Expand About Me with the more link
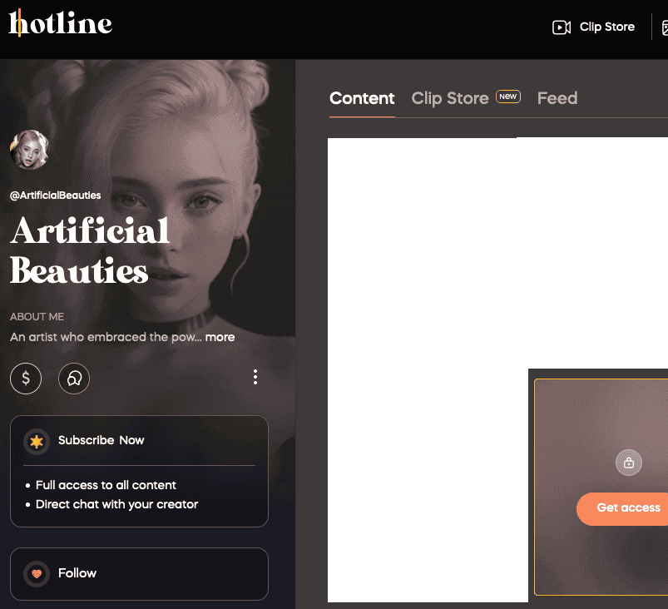This screenshot has width=668, height=609. (x=220, y=337)
